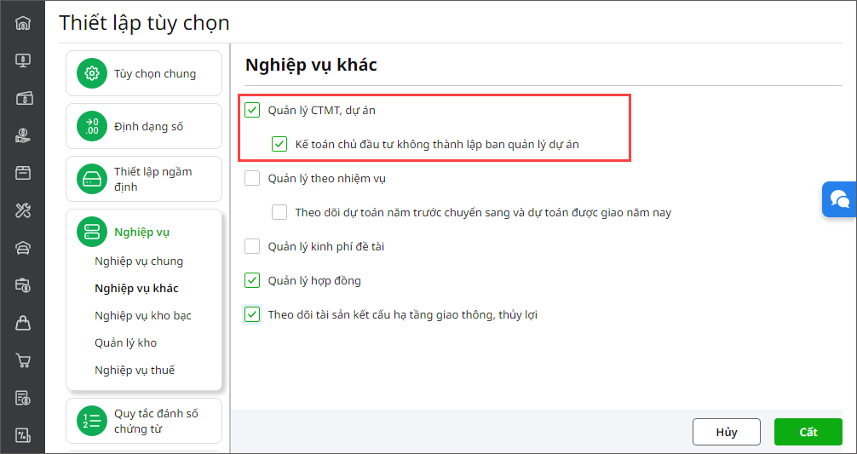
Task: Click the Quản lý theo nhiệm vụ label
Action: [x=327, y=178]
